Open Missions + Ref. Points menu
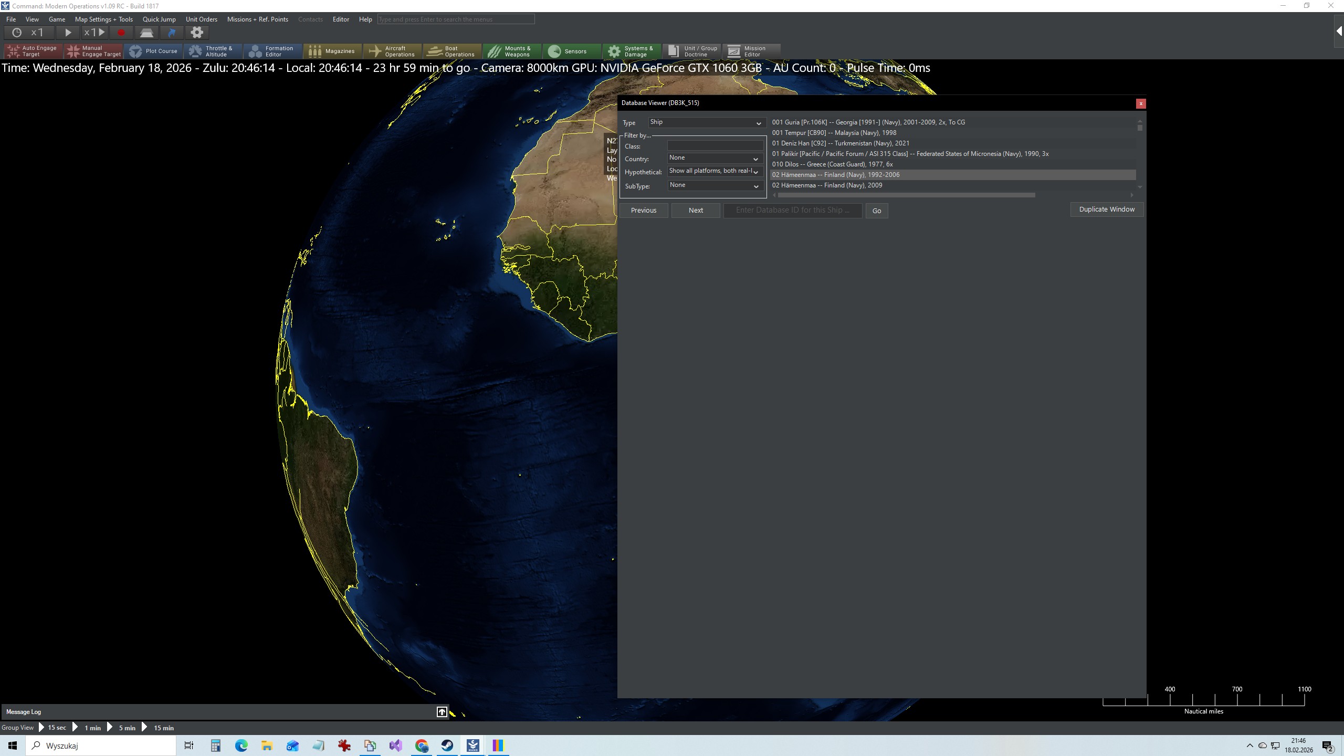 (x=257, y=19)
